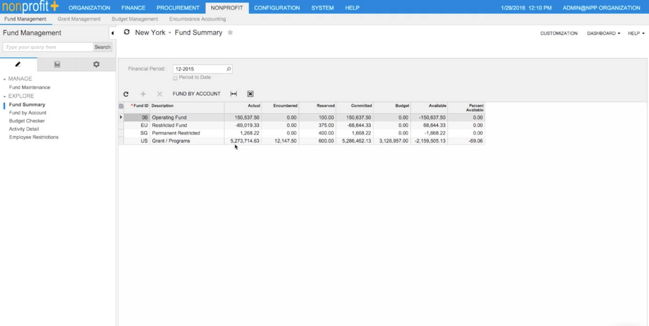649x326 pixels.
Task: Switch to the Grant Management tab
Action: [79, 19]
